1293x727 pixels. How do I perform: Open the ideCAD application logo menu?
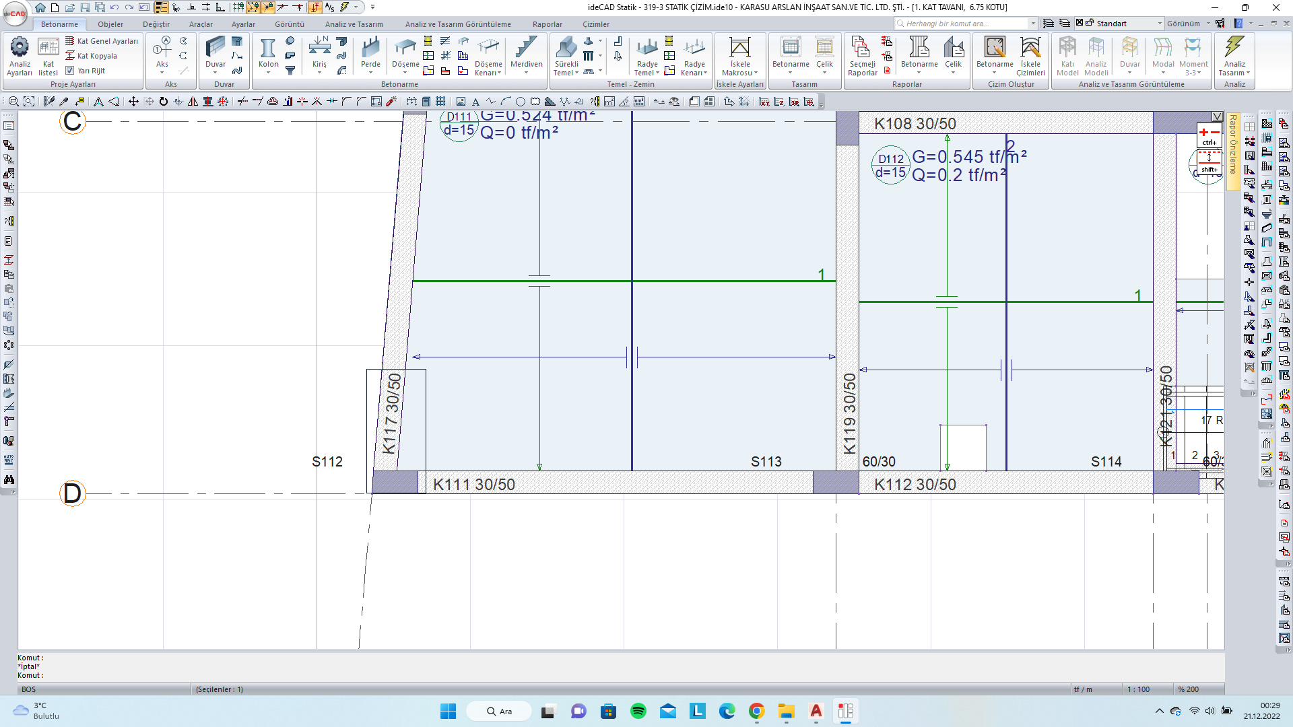click(15, 13)
